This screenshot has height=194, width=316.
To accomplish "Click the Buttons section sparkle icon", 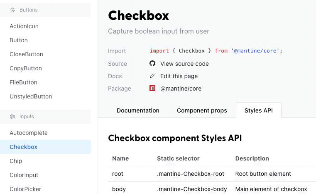I will point(12,10).
